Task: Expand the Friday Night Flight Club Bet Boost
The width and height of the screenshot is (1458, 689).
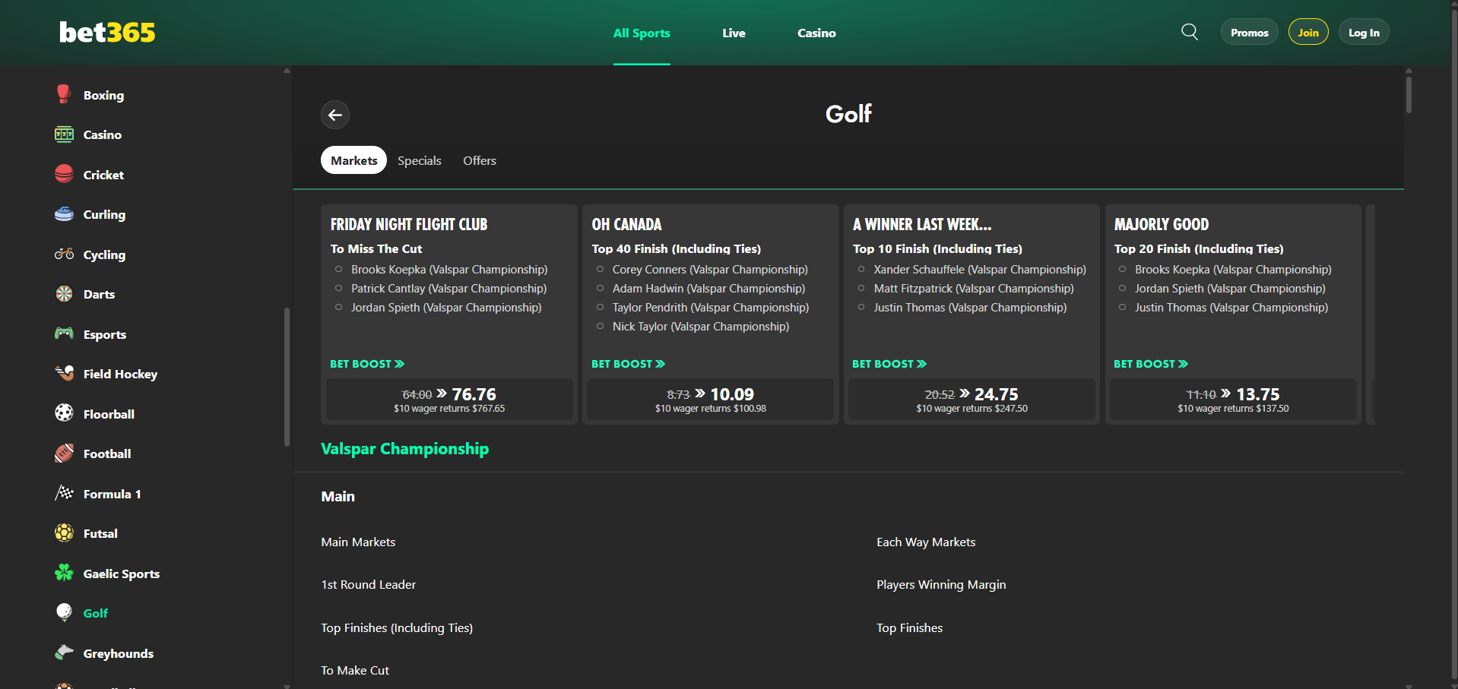Action: click(367, 364)
